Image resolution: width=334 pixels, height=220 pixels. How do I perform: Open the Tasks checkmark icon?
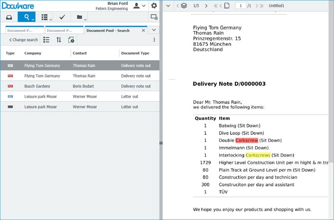click(x=62, y=17)
